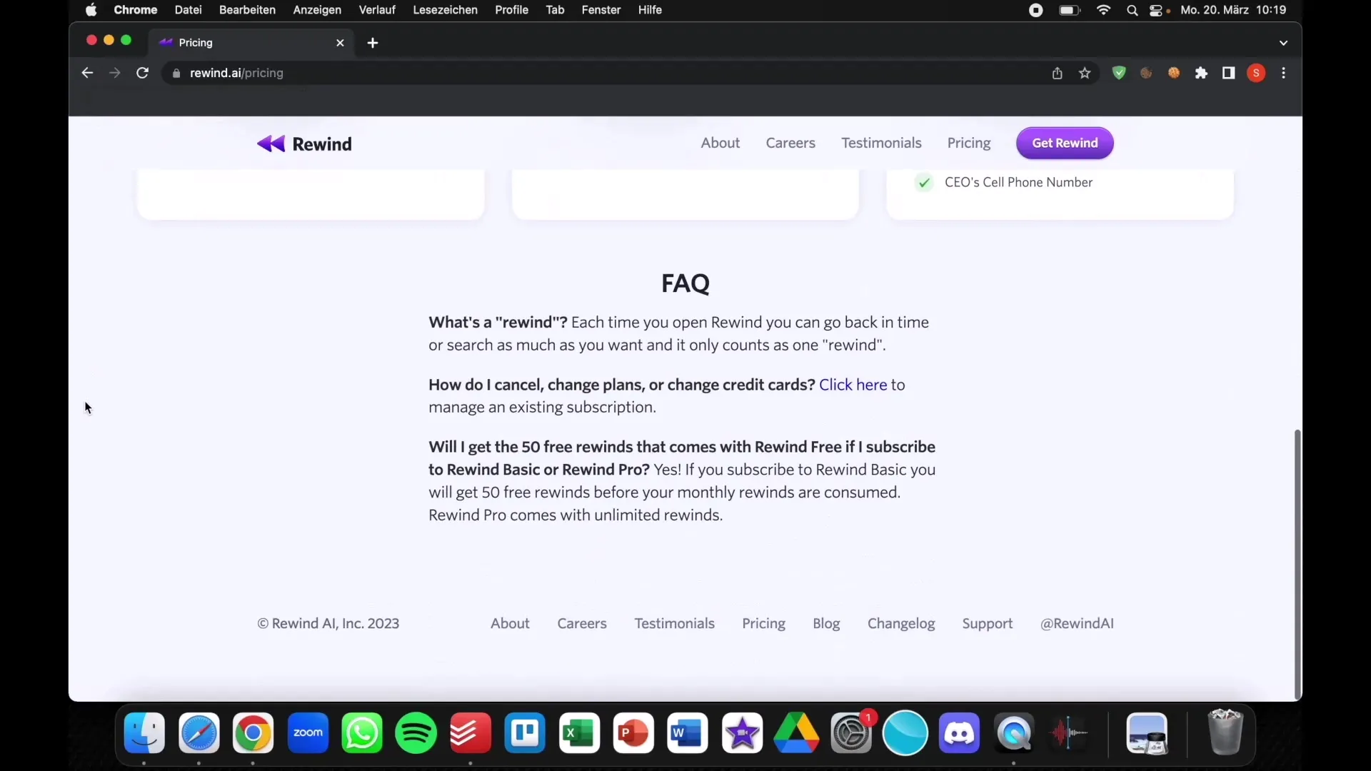Expand the Chrome profile dropdown
Viewport: 1371px width, 771px height.
pyautogui.click(x=1256, y=73)
